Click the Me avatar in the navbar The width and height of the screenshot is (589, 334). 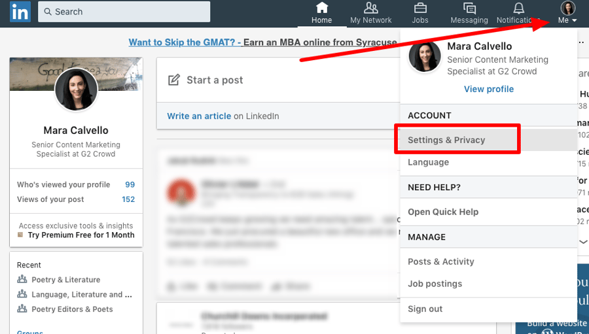567,8
